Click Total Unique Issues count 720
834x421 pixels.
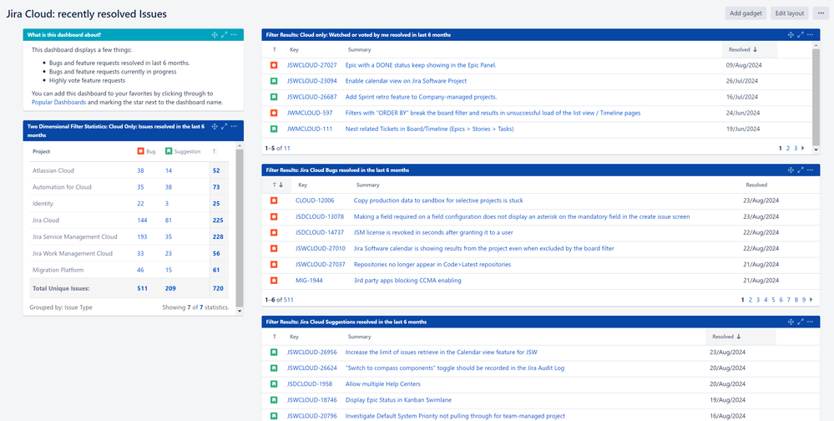pyautogui.click(x=216, y=288)
